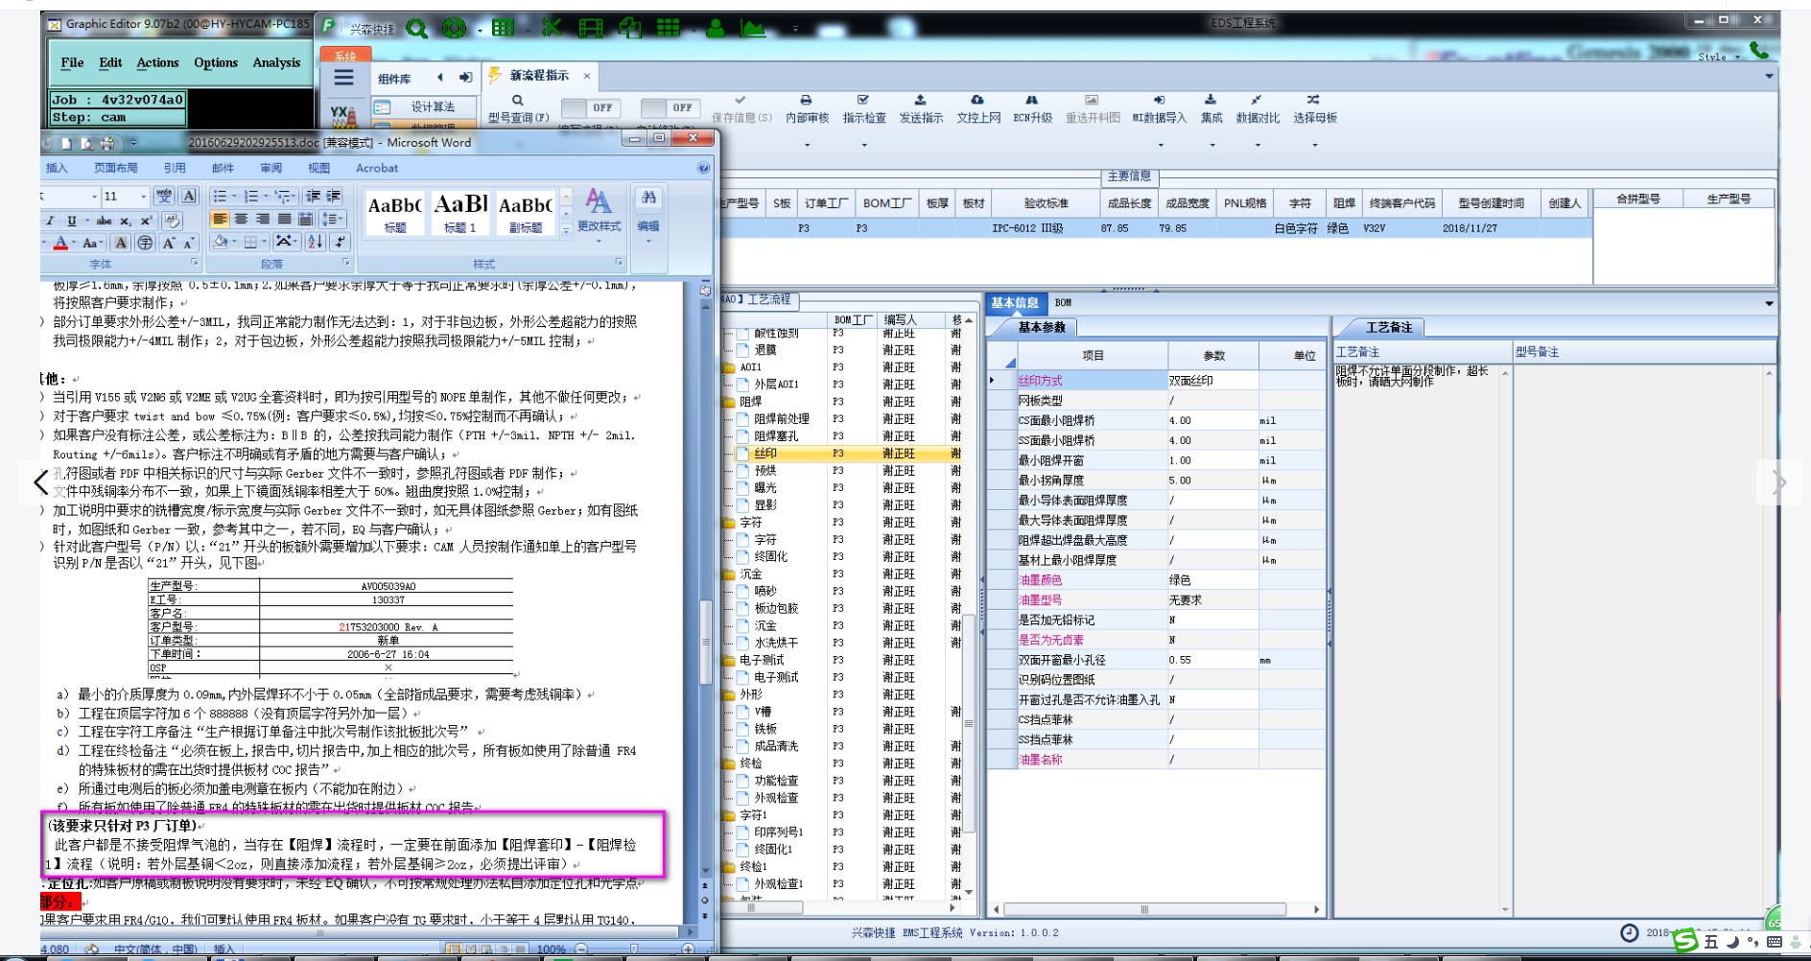Click green film strip icon in EMS title bar
Screen dimensions: 1811x961
point(591,28)
